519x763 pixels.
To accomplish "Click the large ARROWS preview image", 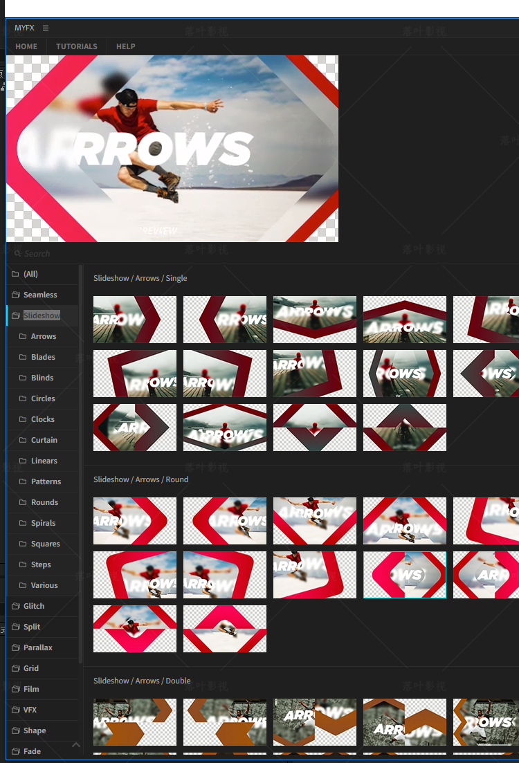I will click(x=172, y=149).
